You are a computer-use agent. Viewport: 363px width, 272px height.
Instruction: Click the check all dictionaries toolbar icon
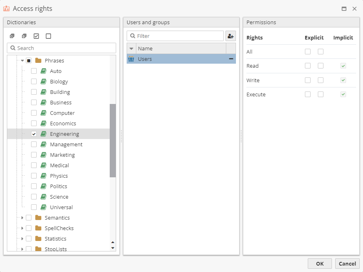(36, 36)
